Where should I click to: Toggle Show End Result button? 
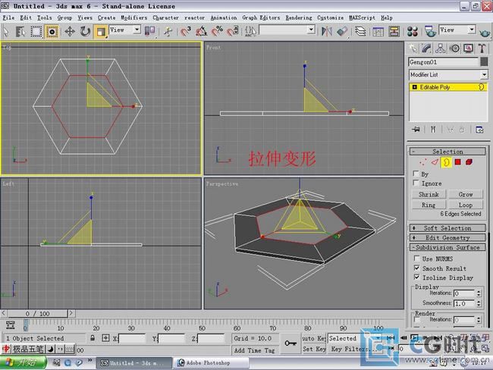(x=433, y=130)
